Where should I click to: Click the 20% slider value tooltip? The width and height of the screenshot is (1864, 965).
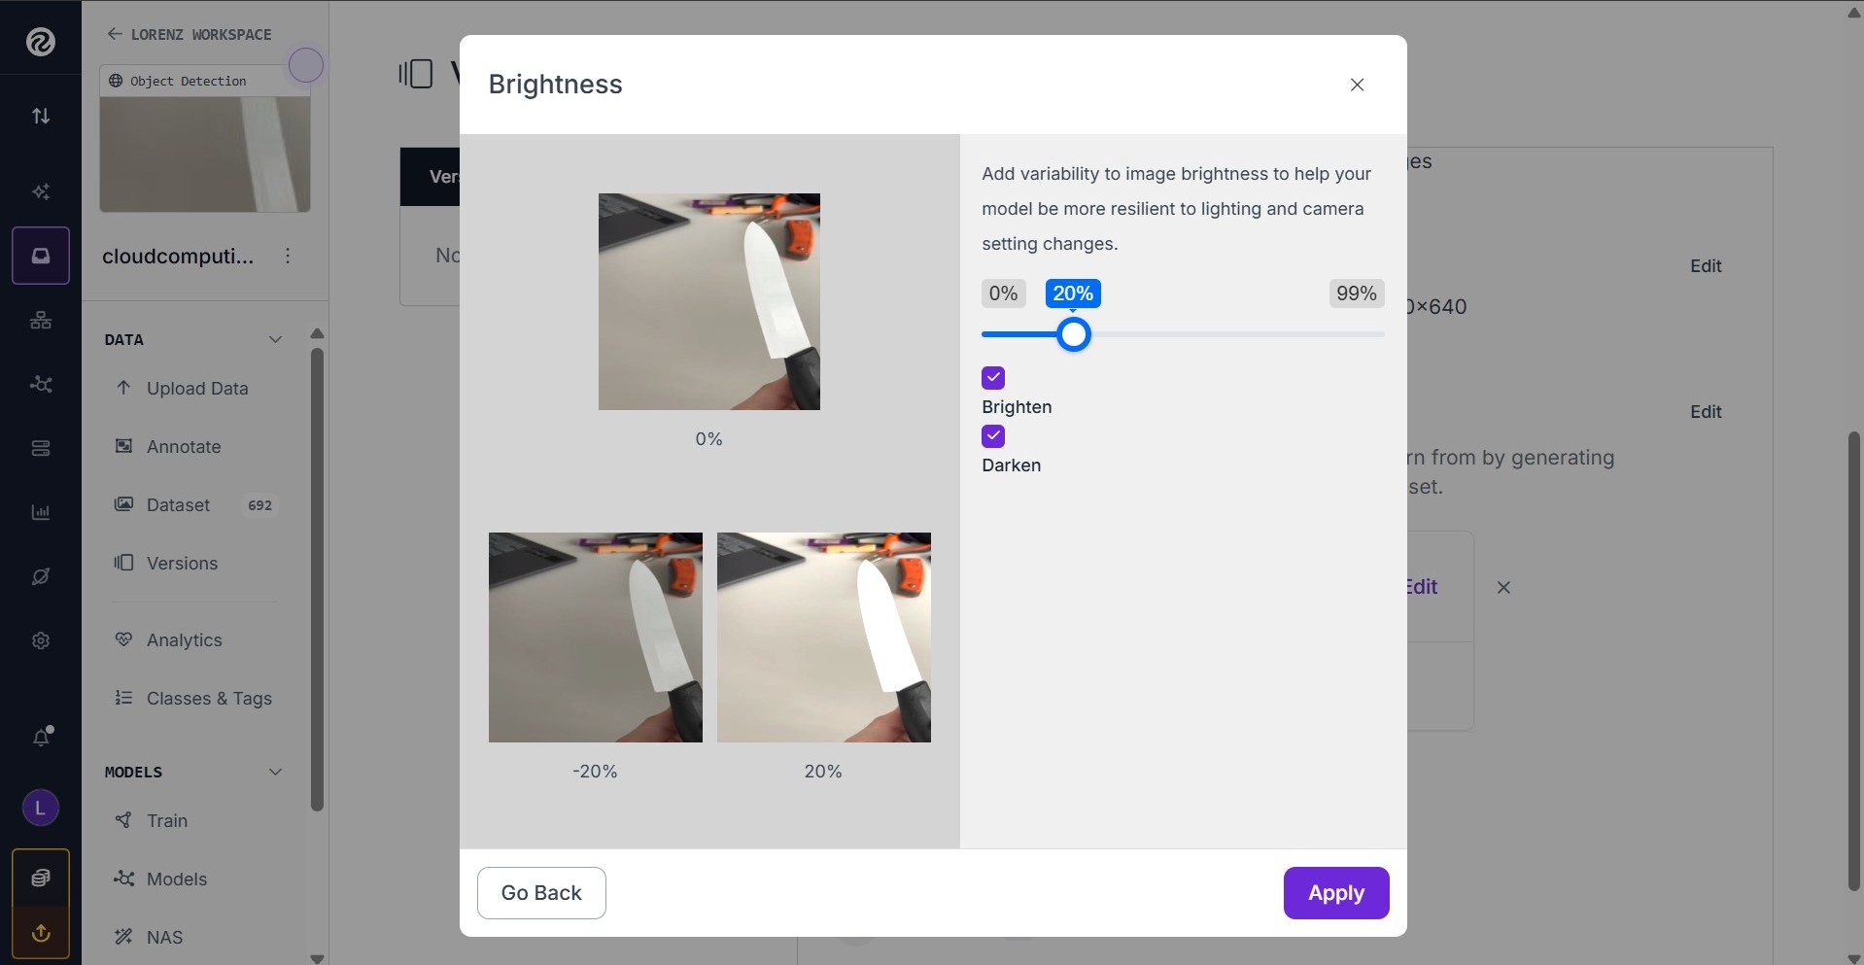[x=1073, y=293]
